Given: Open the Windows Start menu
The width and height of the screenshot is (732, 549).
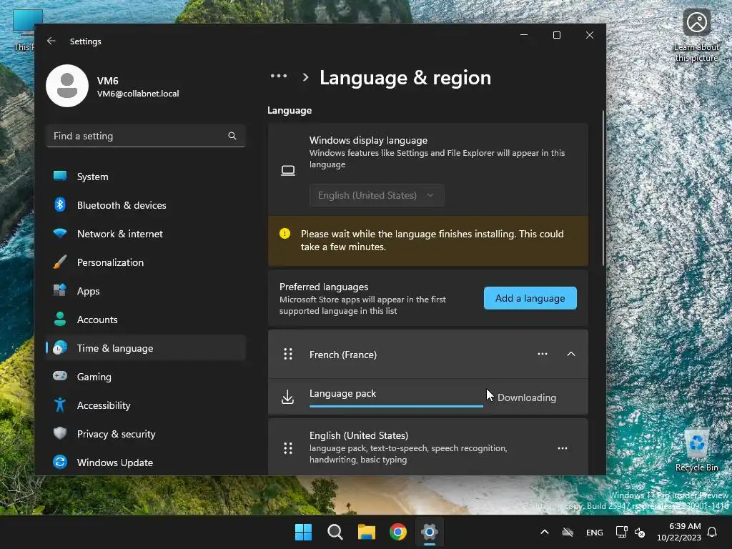Looking at the screenshot, I should click(303, 532).
